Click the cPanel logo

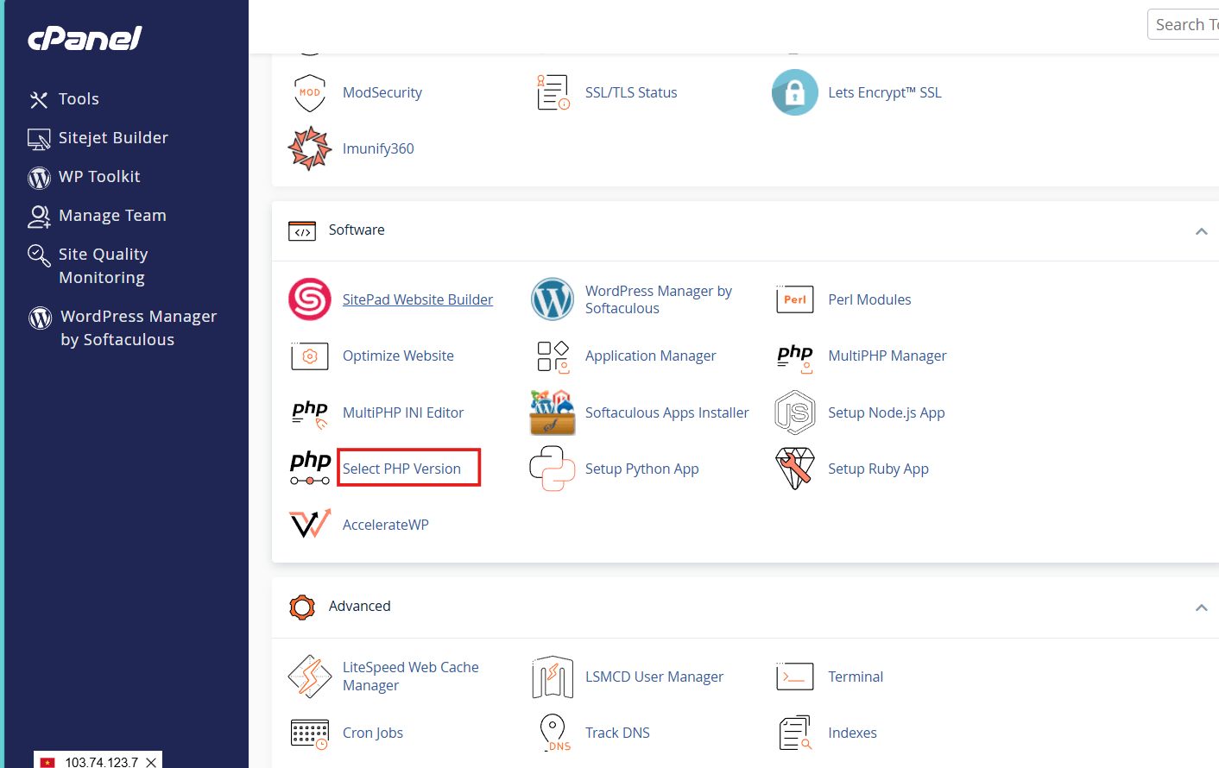click(x=85, y=39)
